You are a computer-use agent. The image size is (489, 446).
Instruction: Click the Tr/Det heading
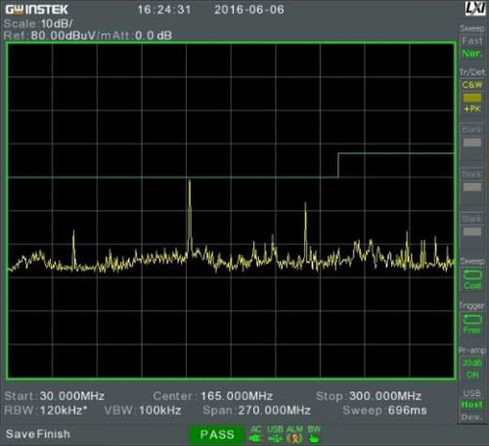[472, 72]
